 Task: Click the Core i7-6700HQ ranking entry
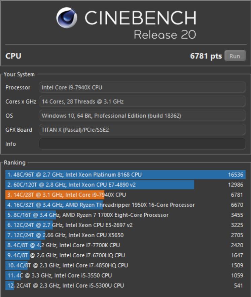click(125, 255)
